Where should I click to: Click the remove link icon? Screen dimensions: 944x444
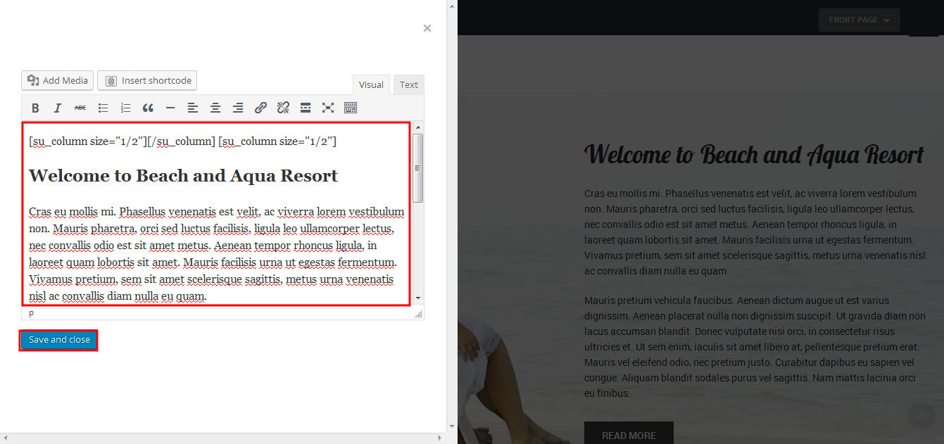(x=283, y=108)
